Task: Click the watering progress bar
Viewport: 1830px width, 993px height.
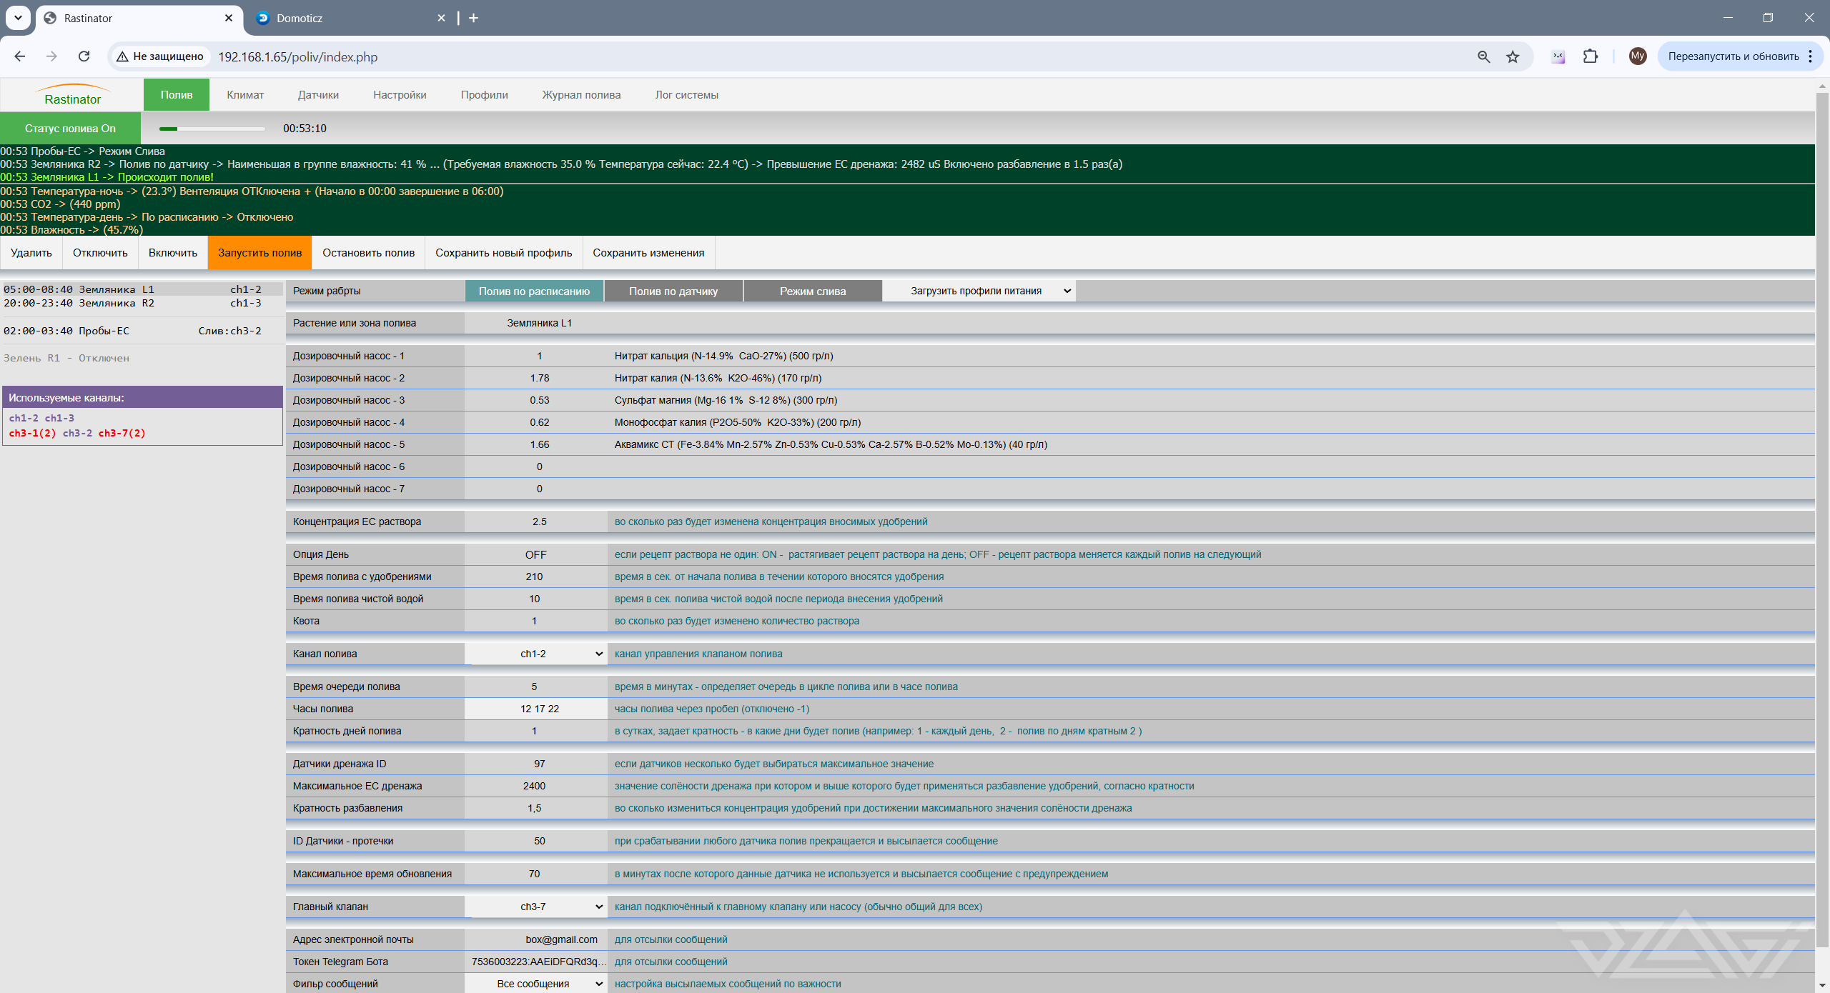Action: 212,129
